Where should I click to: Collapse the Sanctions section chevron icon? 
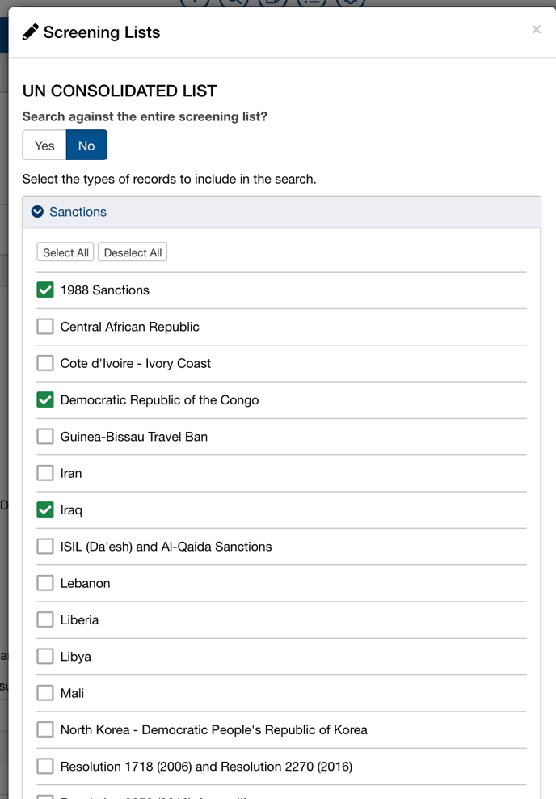click(x=37, y=211)
